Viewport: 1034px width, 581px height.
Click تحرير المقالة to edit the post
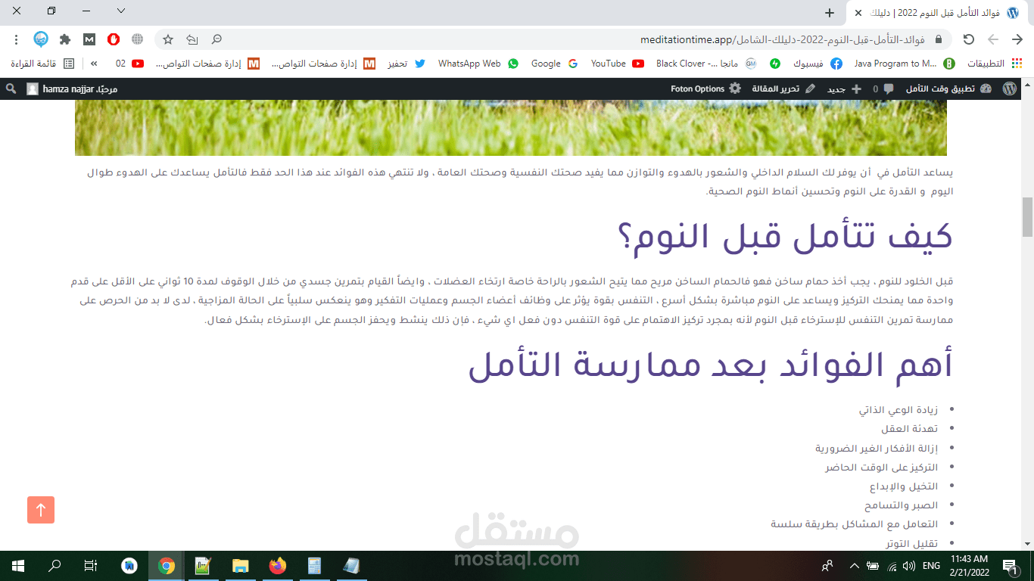783,89
